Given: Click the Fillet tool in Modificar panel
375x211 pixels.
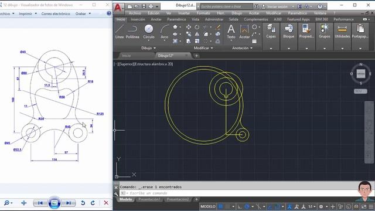Looking at the screenshot, I should tap(206, 34).
